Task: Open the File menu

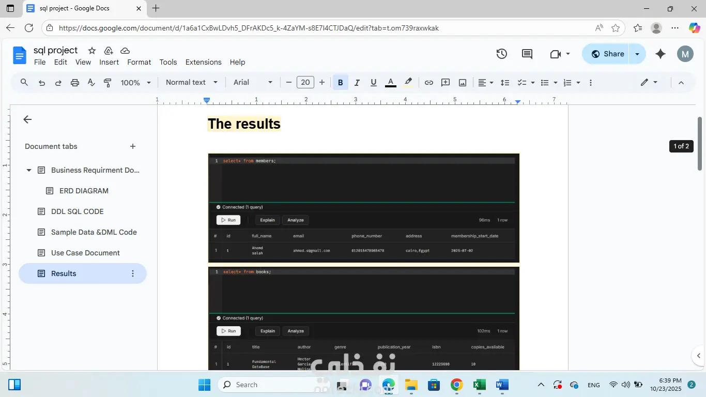Action: pyautogui.click(x=40, y=62)
